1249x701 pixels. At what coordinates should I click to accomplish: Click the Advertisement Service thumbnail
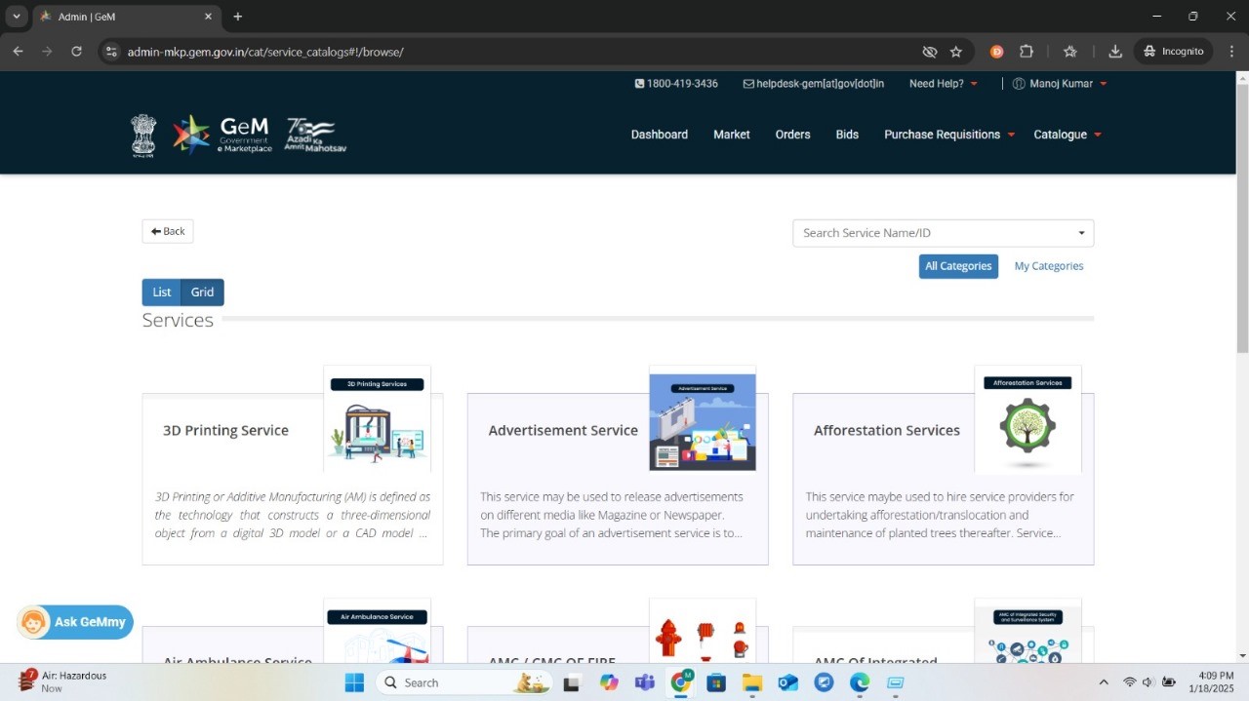703,419
